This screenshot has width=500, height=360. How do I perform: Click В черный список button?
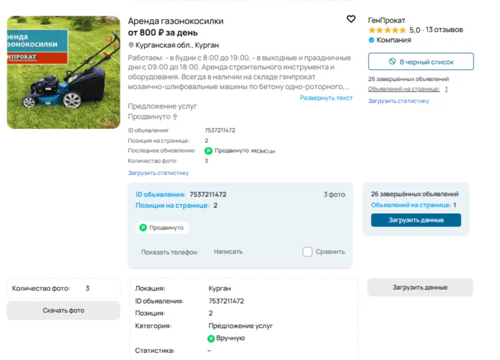click(x=421, y=62)
